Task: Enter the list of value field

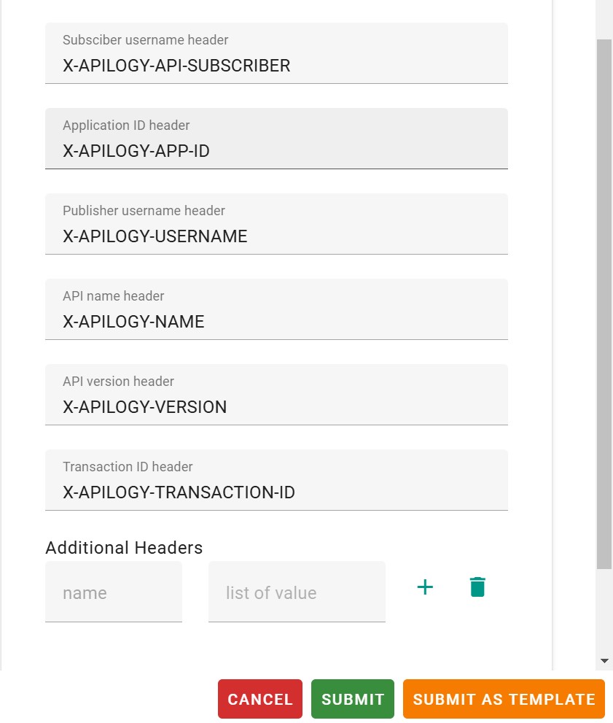Action: (x=297, y=592)
